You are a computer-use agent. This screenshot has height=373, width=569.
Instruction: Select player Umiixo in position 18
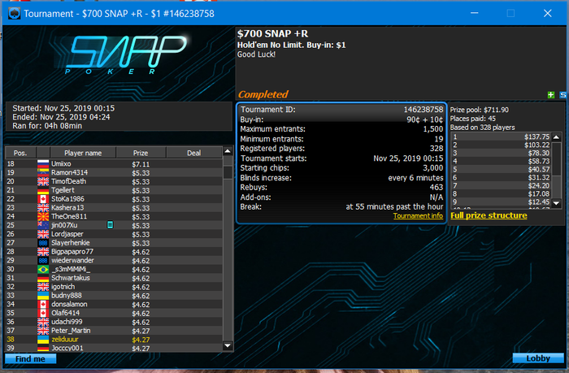pos(114,164)
